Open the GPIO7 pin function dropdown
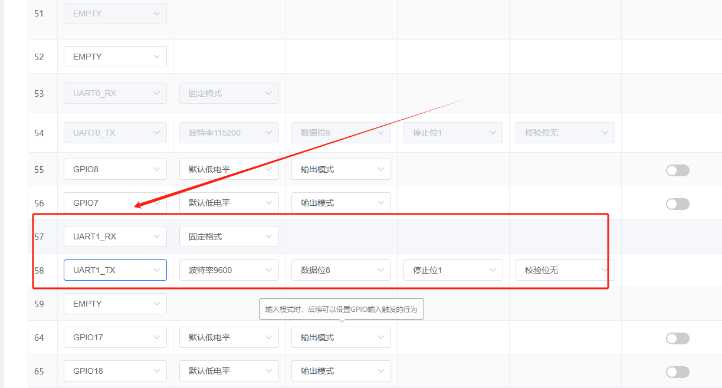Screen dimensions: 722x388 (114, 202)
